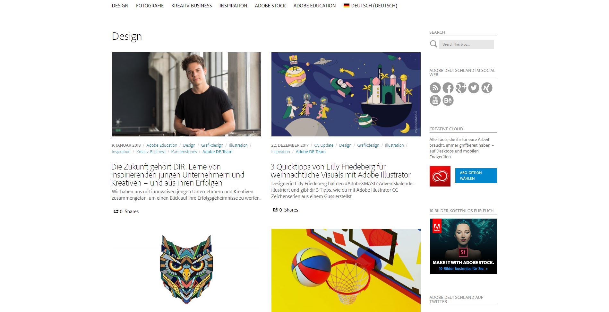
Task: Select Adobe Stock in the navigation
Action: [270, 5]
